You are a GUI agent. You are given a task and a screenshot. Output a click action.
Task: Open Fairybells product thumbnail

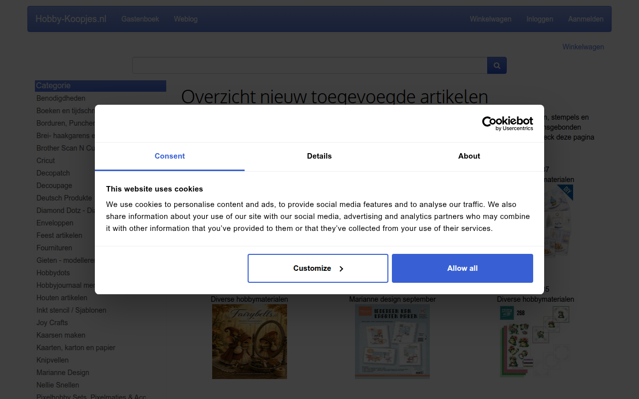[x=250, y=342]
